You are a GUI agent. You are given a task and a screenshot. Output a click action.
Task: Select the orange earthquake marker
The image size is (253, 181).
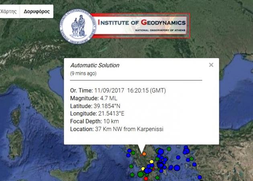[144, 154]
